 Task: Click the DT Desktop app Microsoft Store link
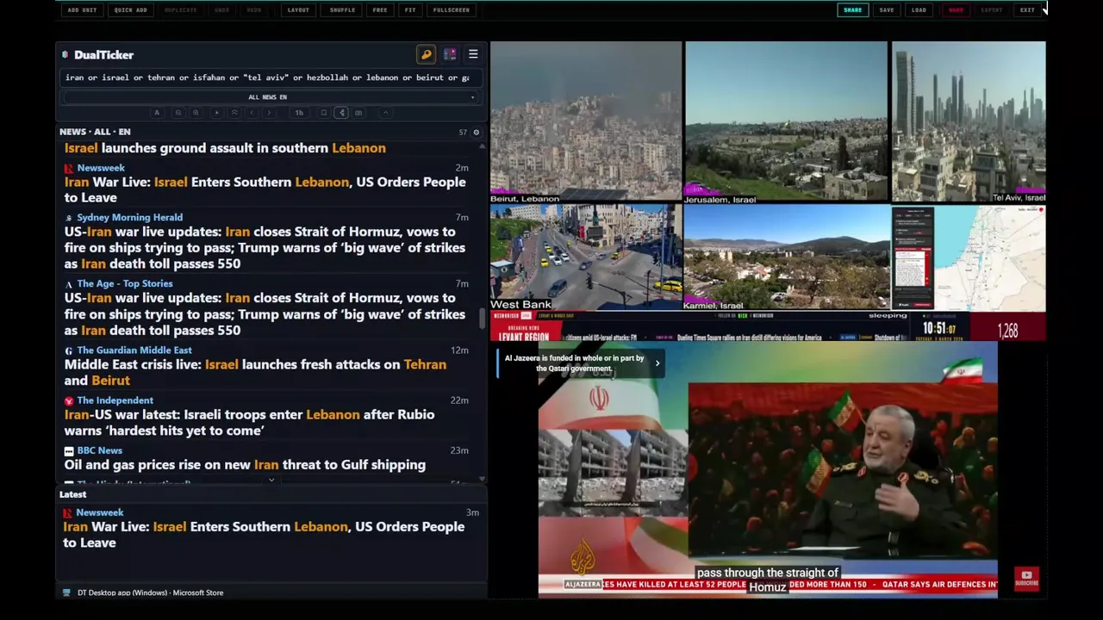tap(150, 592)
